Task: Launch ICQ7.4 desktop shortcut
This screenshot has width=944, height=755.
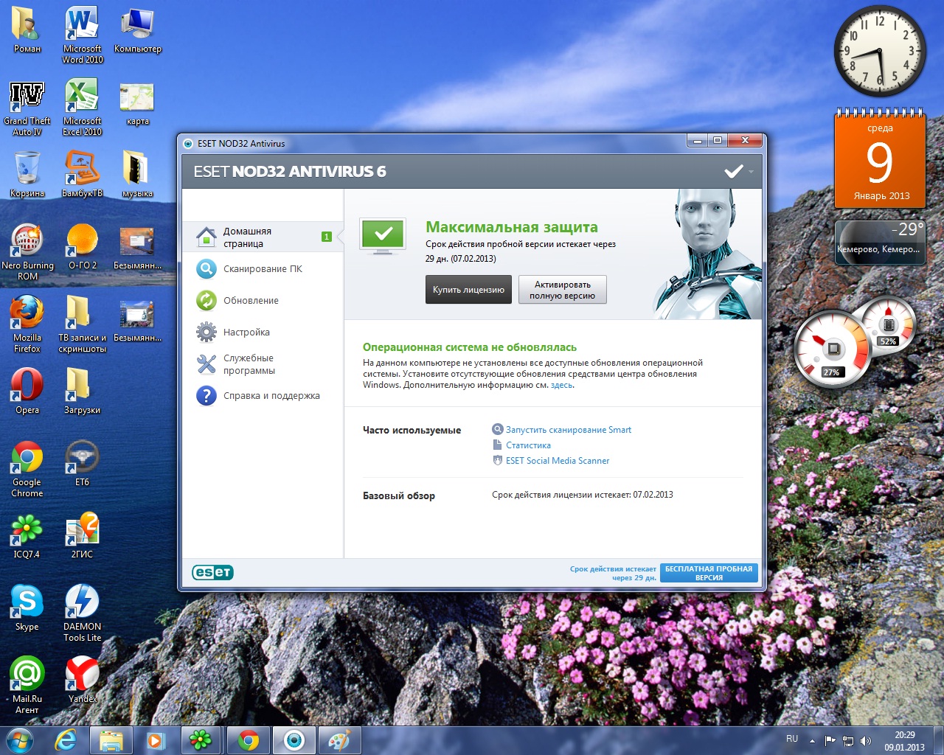Action: click(27, 536)
